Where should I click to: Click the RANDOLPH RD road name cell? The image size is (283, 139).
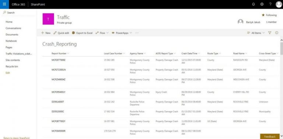click(x=240, y=60)
